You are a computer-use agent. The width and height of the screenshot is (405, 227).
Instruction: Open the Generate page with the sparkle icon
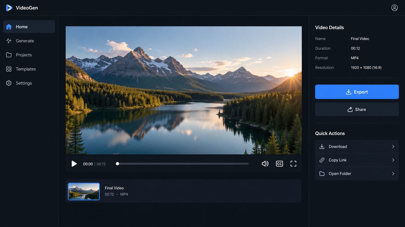coord(9,41)
